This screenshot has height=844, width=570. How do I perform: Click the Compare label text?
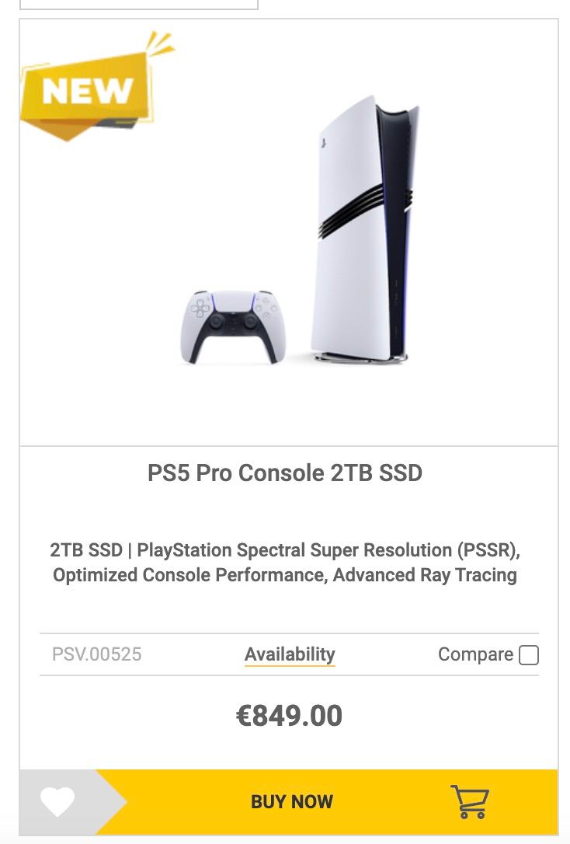point(475,655)
